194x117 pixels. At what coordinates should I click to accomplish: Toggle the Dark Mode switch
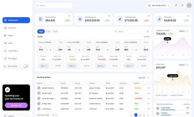[x=26, y=66]
